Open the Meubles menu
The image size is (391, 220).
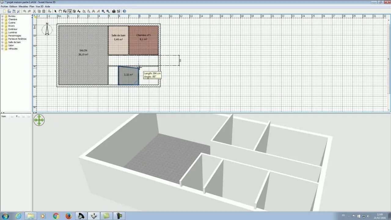(x=23, y=6)
